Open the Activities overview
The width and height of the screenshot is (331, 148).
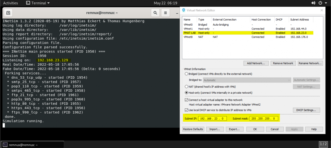click(x=10, y=3)
